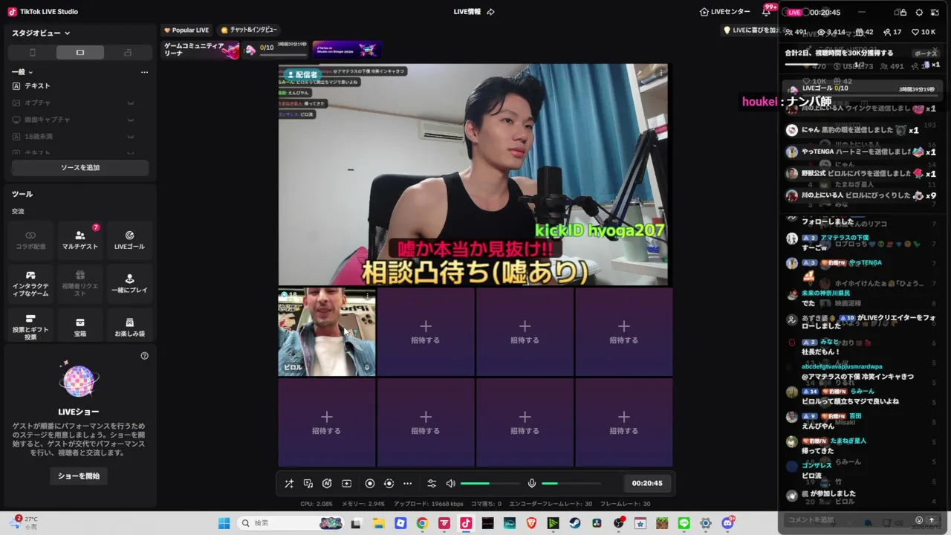Select the チャット&インタビュー tab
Screen dimensions: 951x535
pyautogui.click(x=249, y=30)
